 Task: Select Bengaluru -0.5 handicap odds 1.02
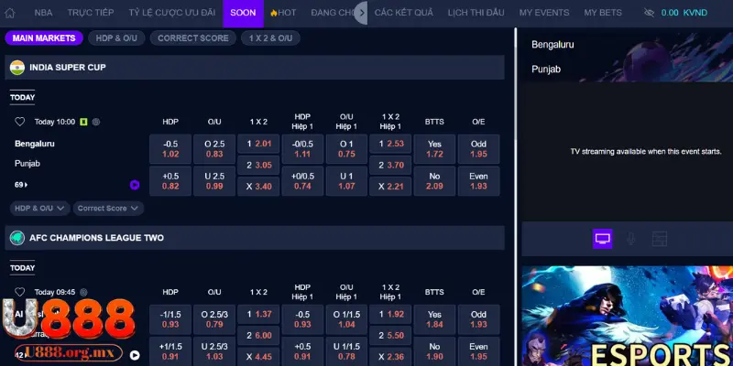[170, 149]
